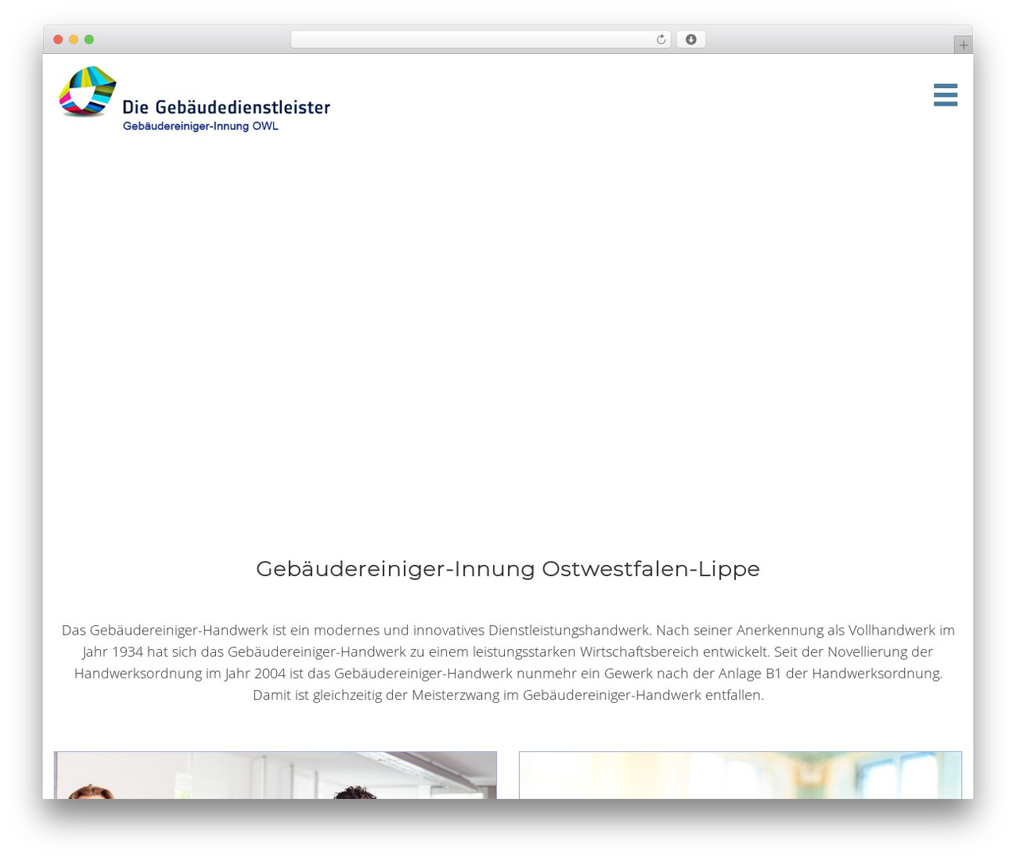Add a new browser tab
The height and width of the screenshot is (860, 1016).
[963, 45]
